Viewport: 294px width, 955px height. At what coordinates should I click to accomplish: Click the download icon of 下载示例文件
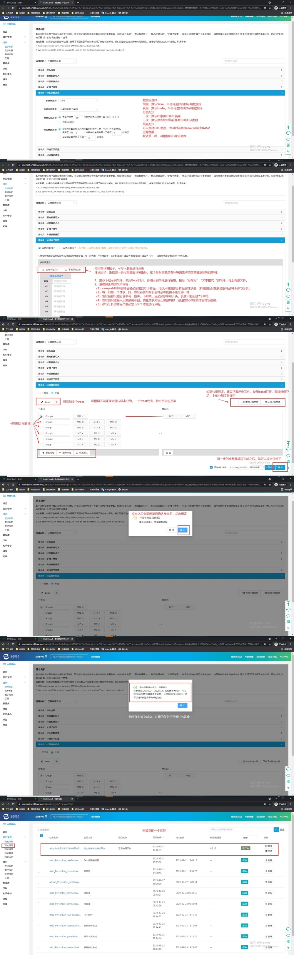66,270
